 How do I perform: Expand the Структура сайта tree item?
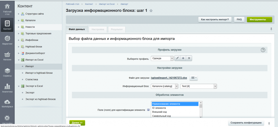[19, 14]
